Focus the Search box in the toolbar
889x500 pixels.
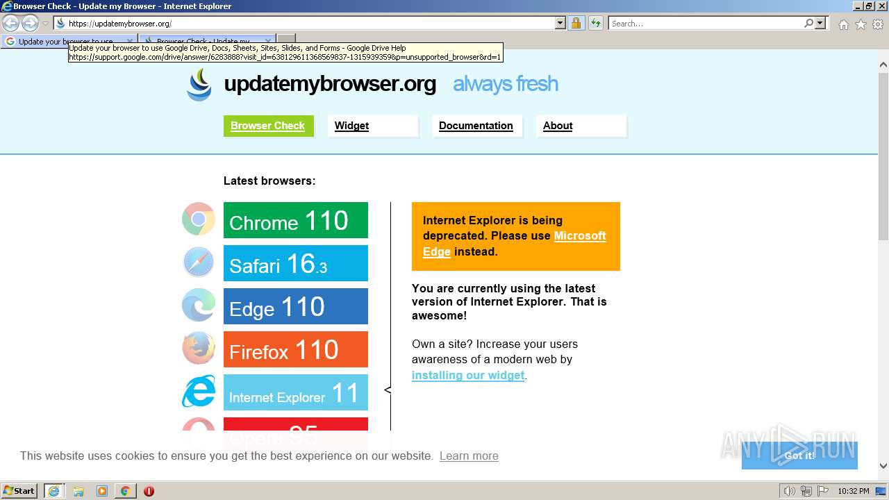coord(706,23)
